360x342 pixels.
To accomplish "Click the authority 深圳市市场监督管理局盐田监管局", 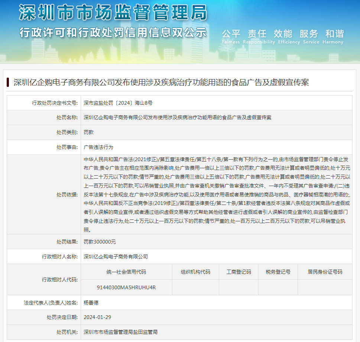I will coord(121,332).
